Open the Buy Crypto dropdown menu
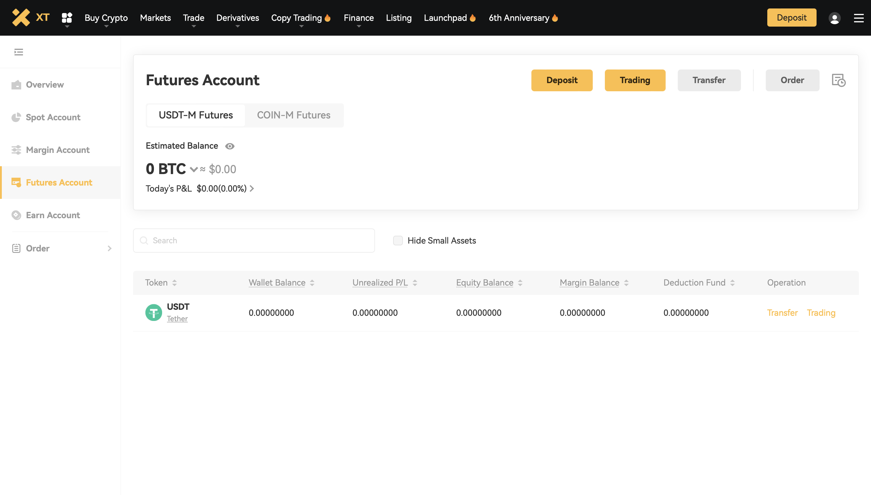871x495 pixels. coord(106,18)
